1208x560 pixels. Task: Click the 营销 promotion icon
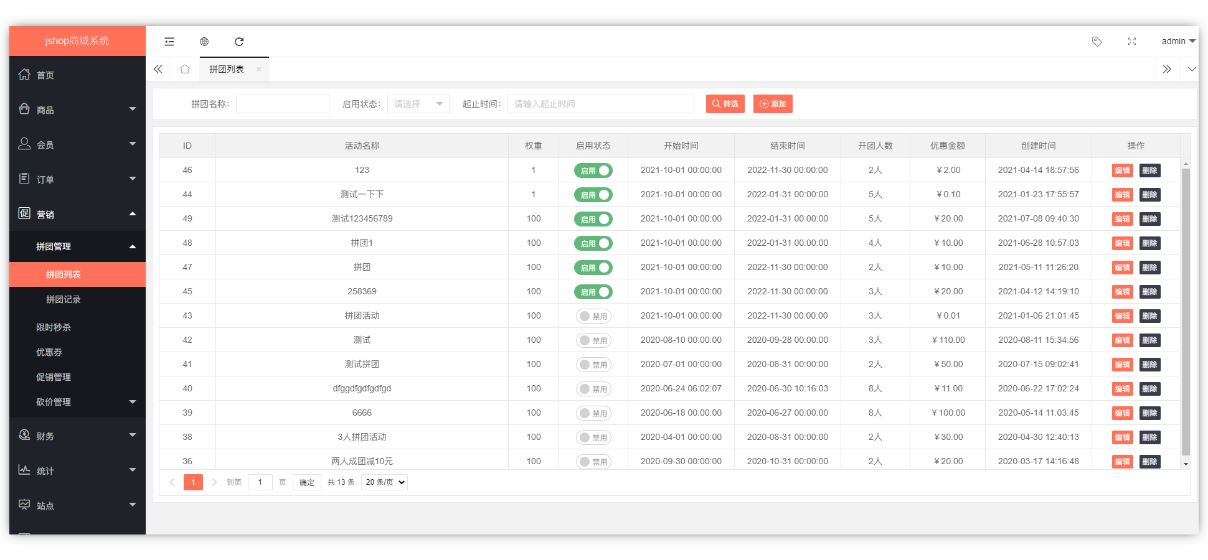pos(24,214)
